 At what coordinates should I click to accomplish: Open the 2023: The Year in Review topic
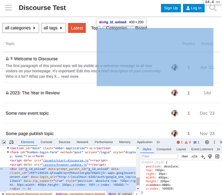pos(35,93)
